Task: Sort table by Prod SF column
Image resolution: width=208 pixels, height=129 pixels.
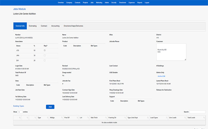Action: click(x=71, y=118)
